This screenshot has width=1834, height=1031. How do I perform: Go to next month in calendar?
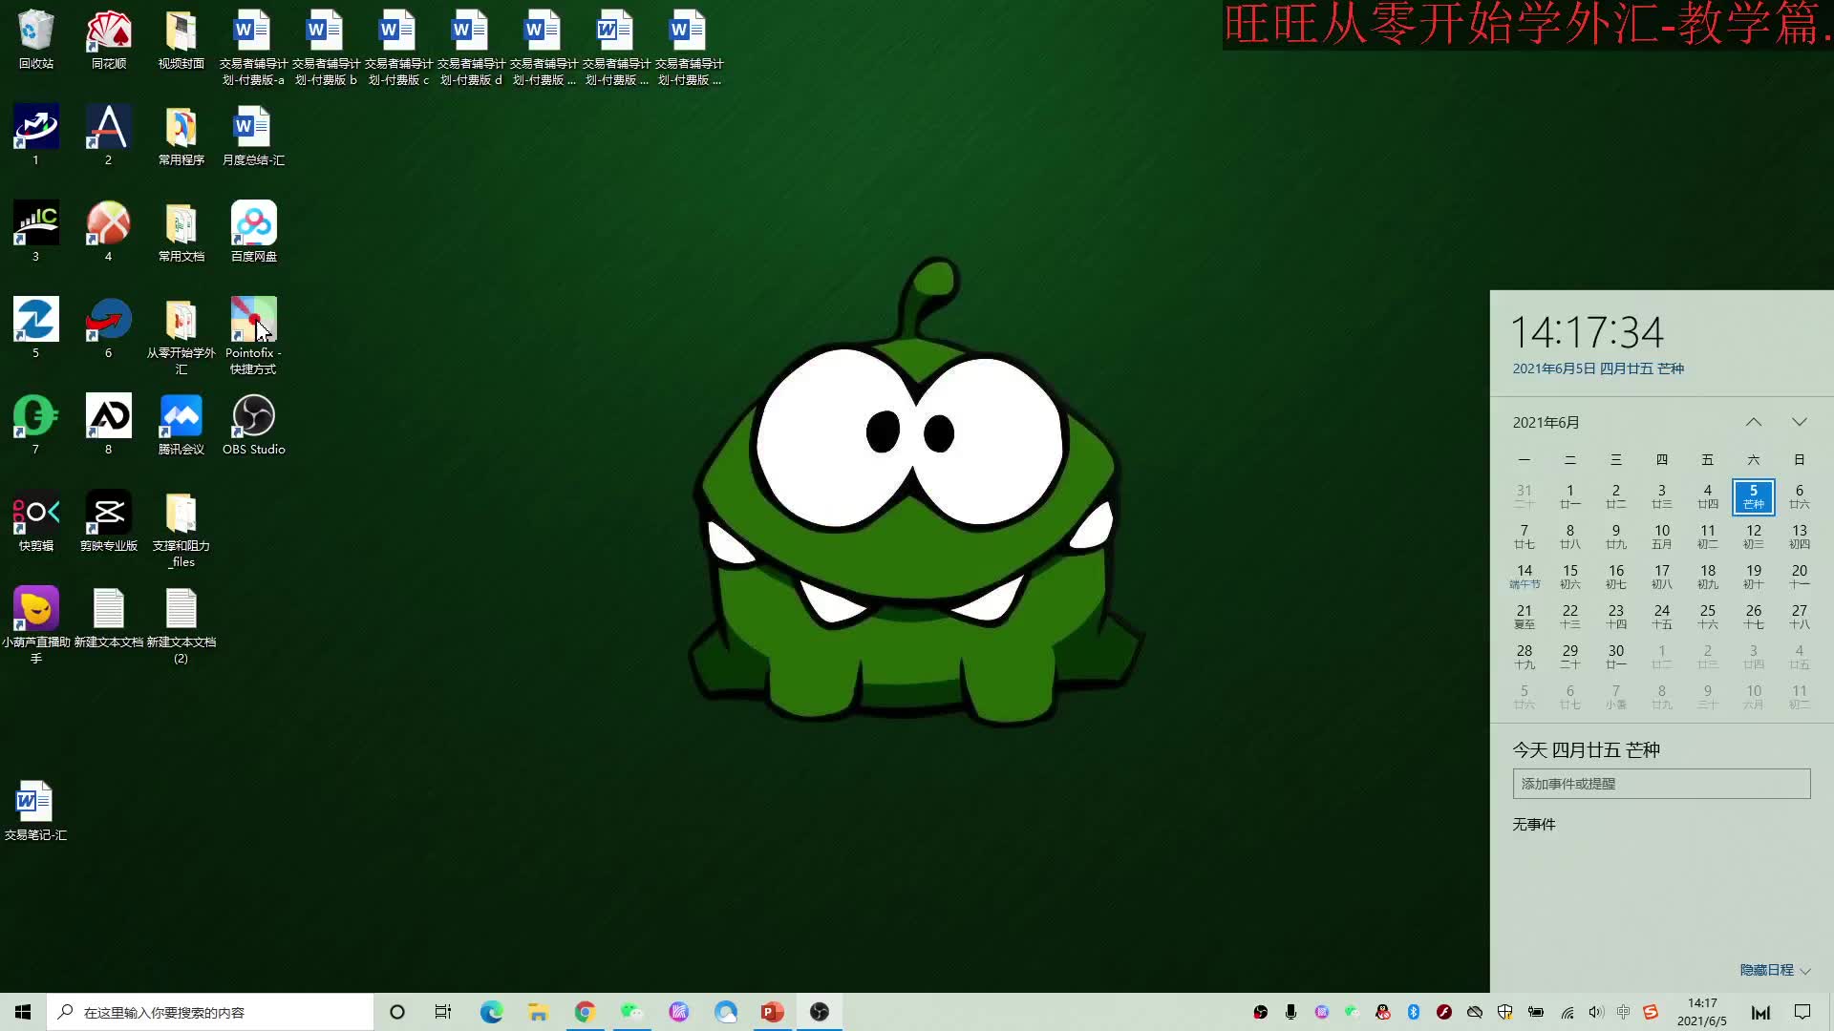point(1800,422)
